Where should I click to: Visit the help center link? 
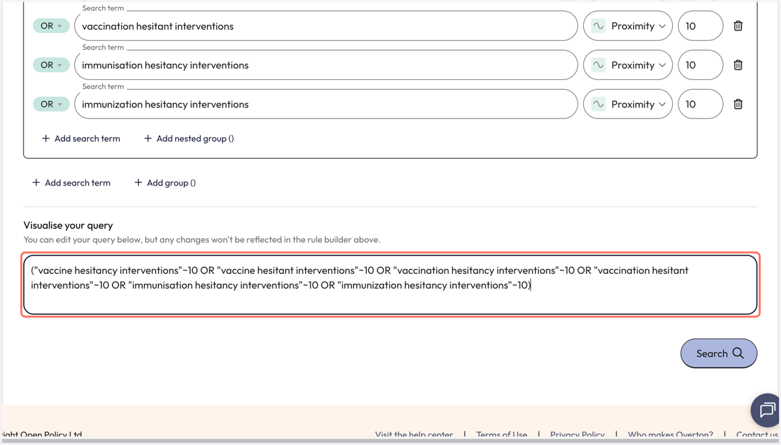coord(414,435)
